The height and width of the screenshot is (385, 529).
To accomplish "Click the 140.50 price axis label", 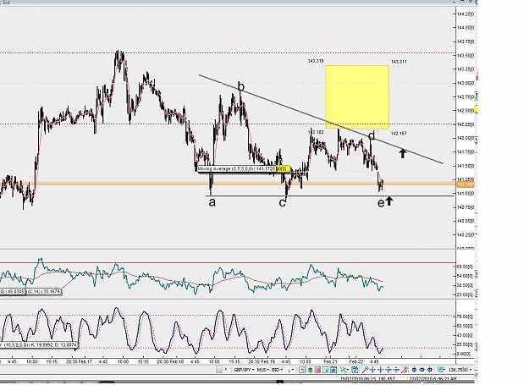I will 466,221.
